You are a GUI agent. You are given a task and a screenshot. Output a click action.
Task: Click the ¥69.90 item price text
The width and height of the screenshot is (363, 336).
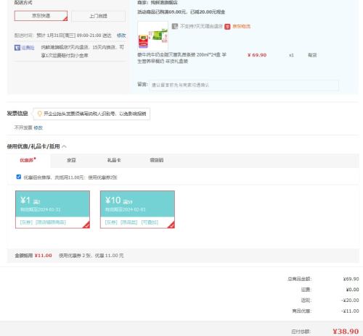257,55
